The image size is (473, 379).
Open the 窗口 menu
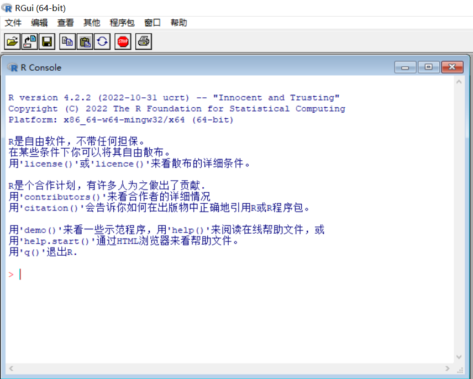pyautogui.click(x=153, y=23)
